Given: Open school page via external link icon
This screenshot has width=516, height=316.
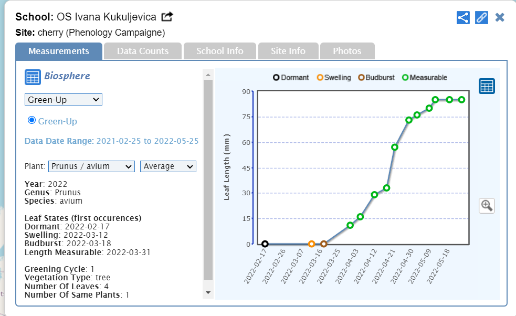Looking at the screenshot, I should click(x=167, y=17).
